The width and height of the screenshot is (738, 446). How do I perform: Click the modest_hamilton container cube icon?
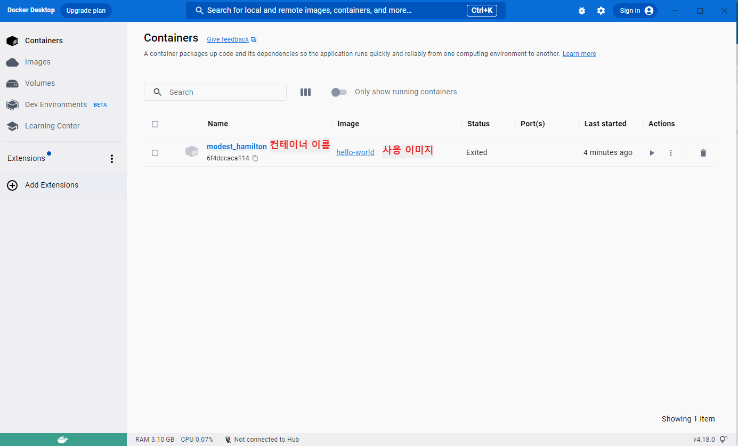pos(192,151)
